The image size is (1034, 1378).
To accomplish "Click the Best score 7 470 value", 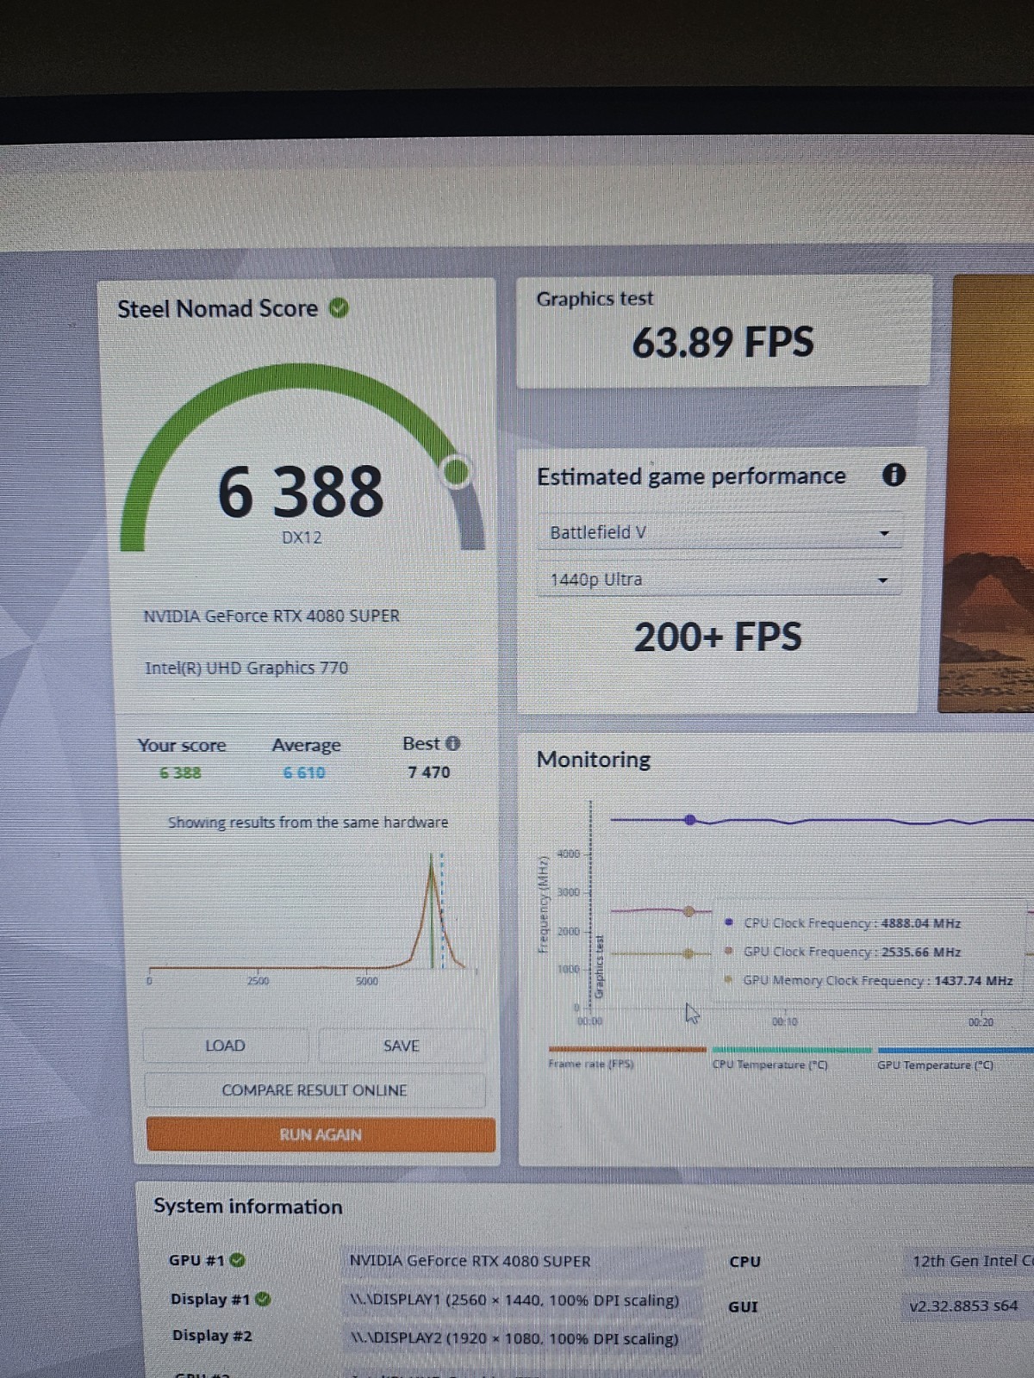I will pos(429,772).
